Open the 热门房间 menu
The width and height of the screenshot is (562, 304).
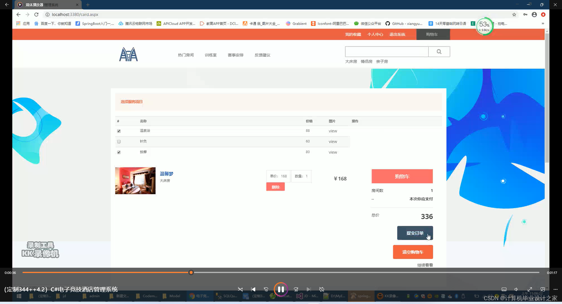pyautogui.click(x=186, y=55)
